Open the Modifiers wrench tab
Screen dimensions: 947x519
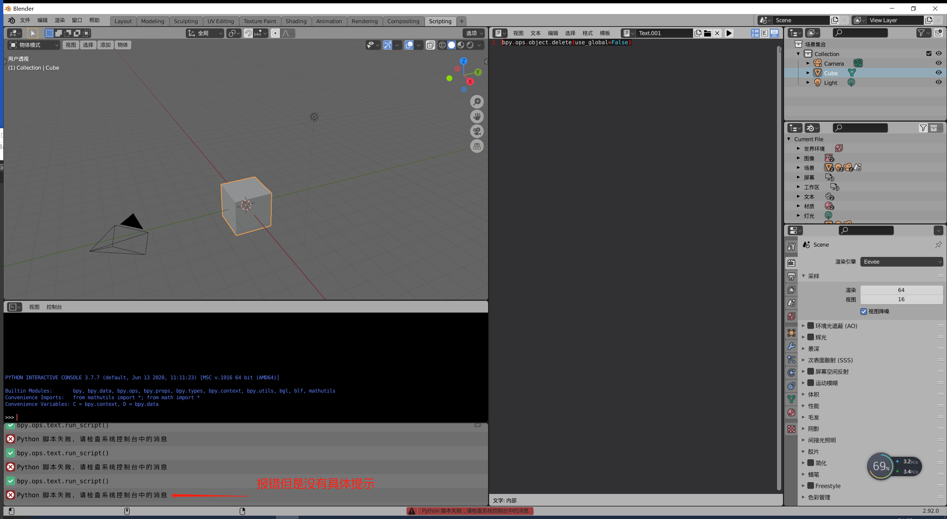click(791, 346)
